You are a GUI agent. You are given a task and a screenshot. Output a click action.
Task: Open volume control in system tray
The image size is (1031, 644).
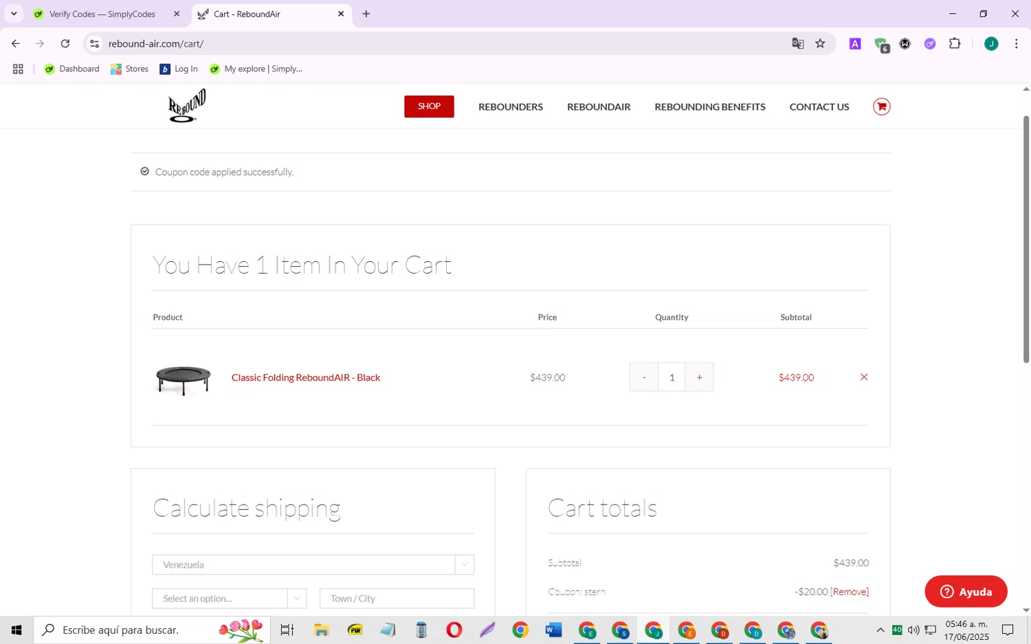click(x=913, y=630)
